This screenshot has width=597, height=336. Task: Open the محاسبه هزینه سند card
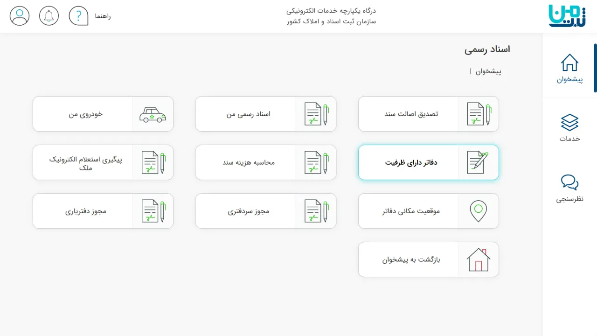[266, 162]
